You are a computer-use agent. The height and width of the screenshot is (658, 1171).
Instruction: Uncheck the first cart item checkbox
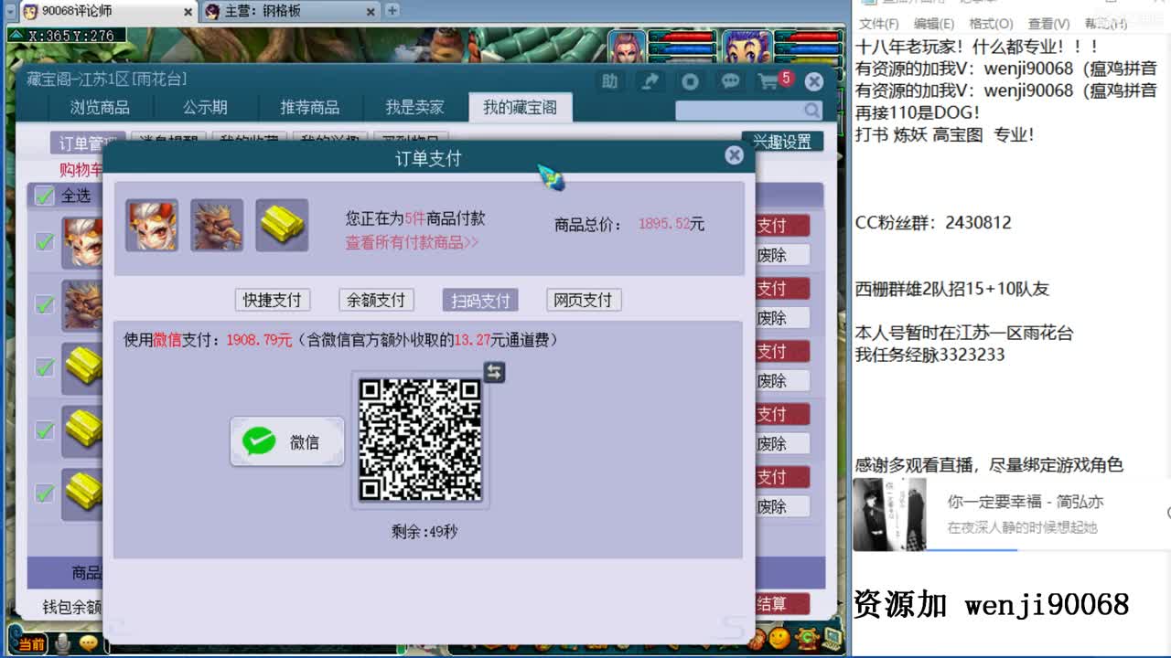click(x=44, y=241)
